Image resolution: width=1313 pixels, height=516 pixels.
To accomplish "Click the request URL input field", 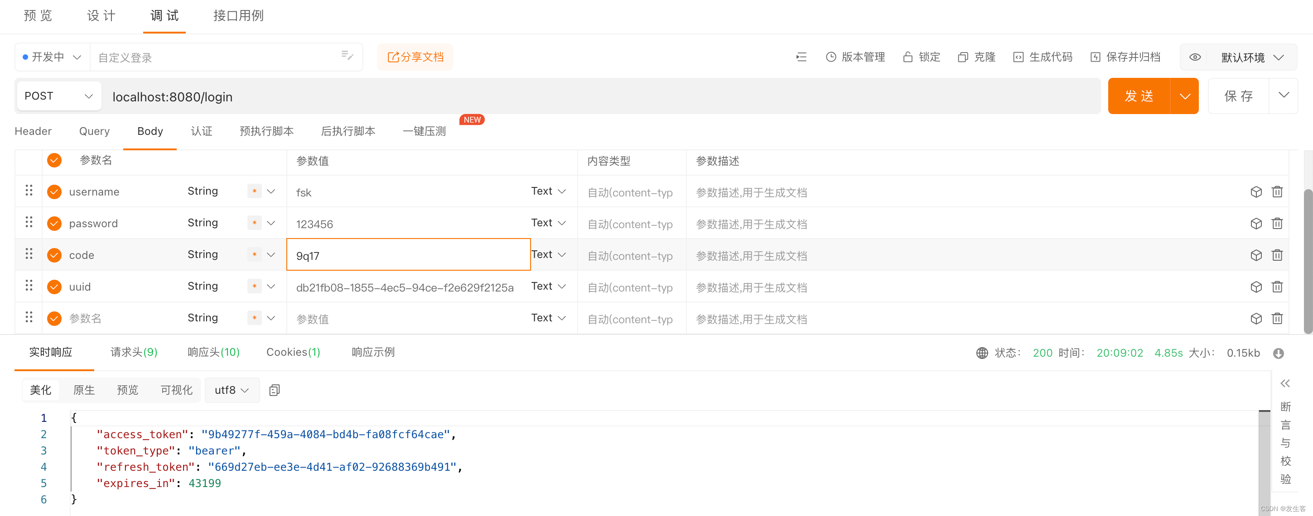I will point(602,96).
